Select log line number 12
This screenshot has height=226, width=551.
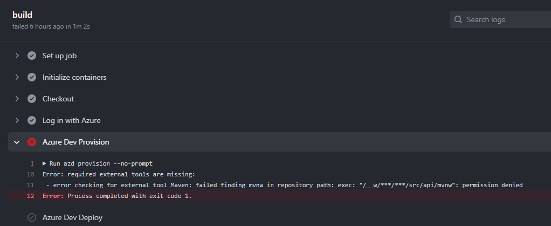pyautogui.click(x=31, y=196)
